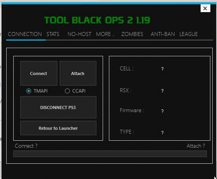The width and height of the screenshot is (217, 179).
Task: Click the TYPE : label
Action: (x=127, y=132)
